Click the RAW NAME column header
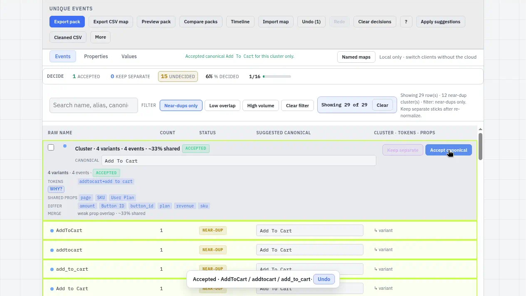Screen dimensions: 526x296 tap(60, 133)
